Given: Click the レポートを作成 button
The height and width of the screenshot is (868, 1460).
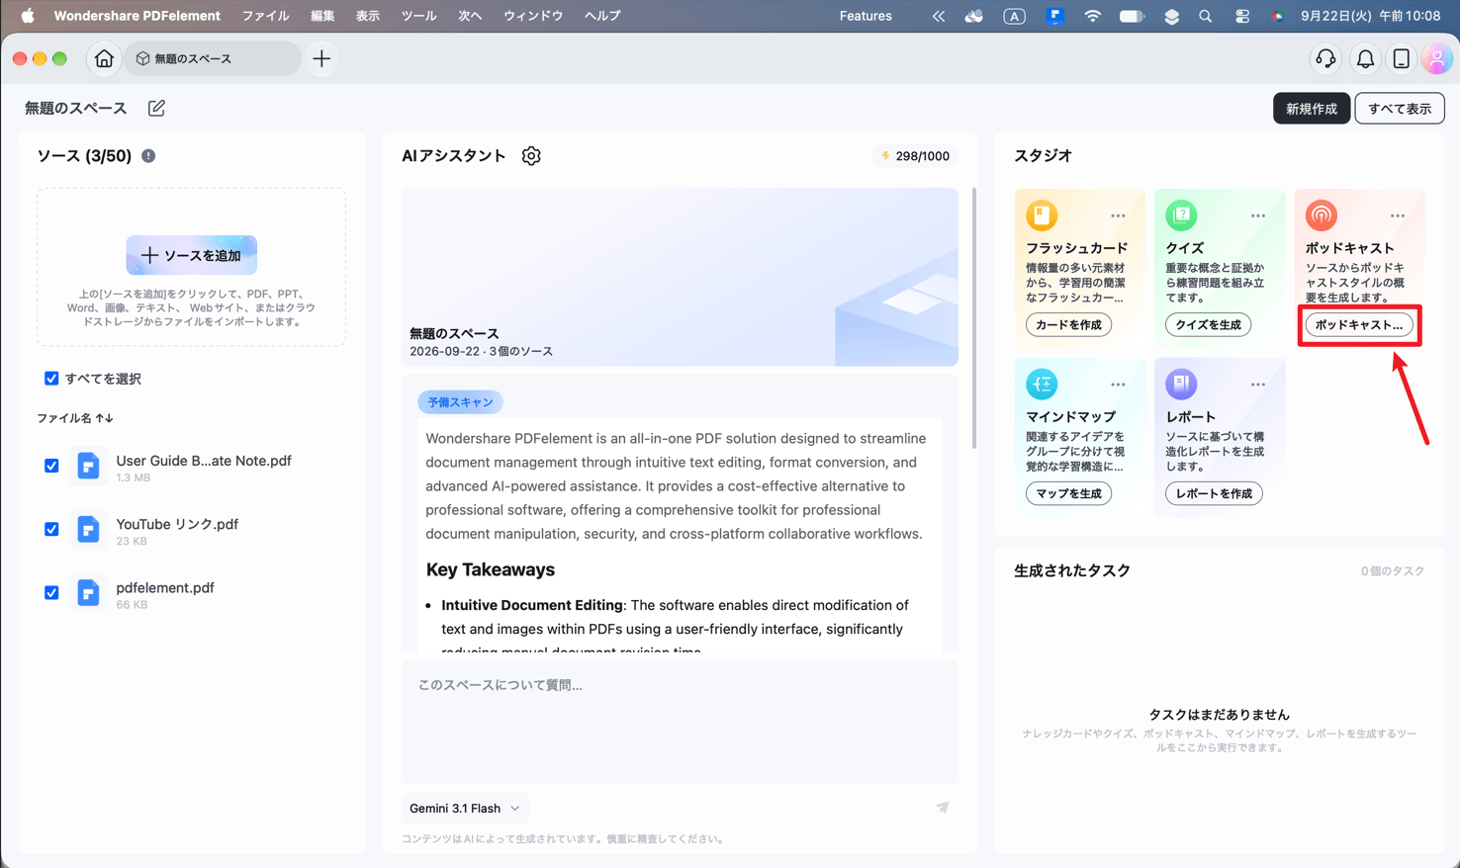Looking at the screenshot, I should click(1214, 493).
